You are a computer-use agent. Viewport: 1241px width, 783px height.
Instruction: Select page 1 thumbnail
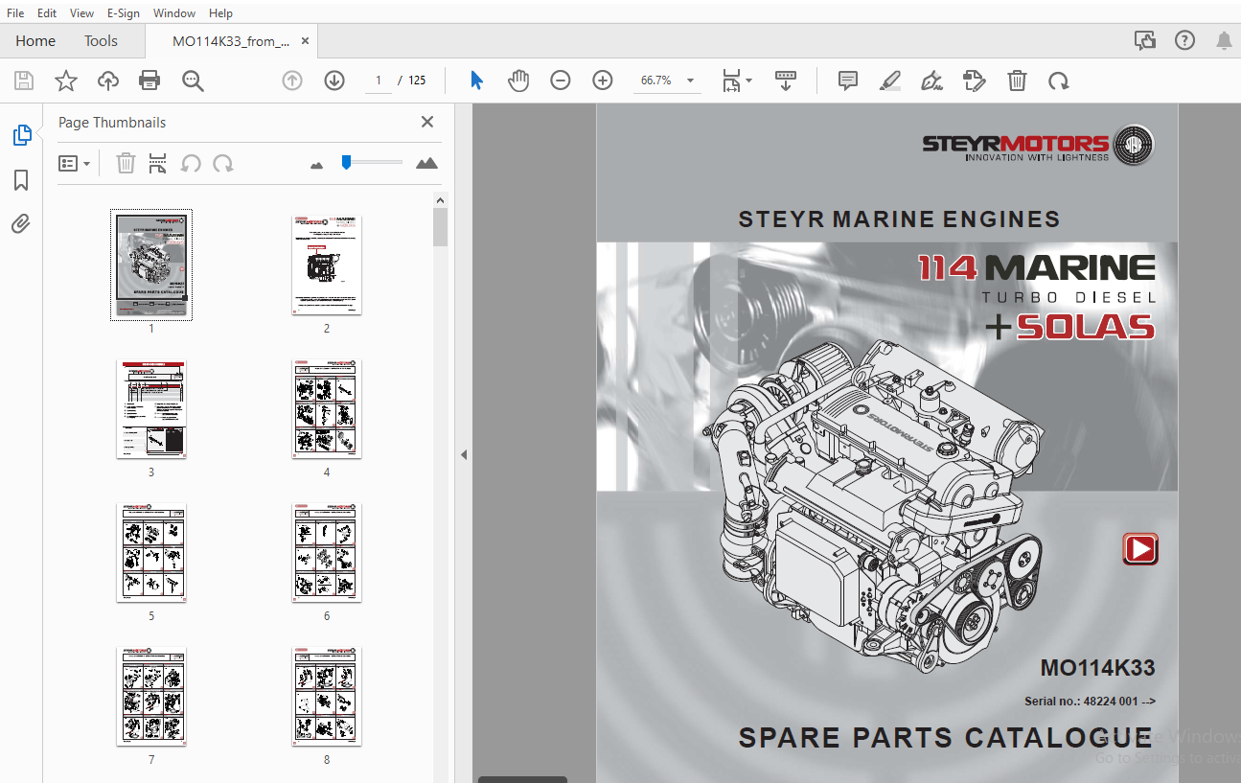tap(151, 265)
